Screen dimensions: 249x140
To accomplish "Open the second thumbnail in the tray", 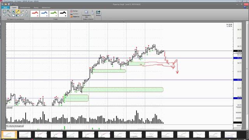I will (x=25, y=135).
